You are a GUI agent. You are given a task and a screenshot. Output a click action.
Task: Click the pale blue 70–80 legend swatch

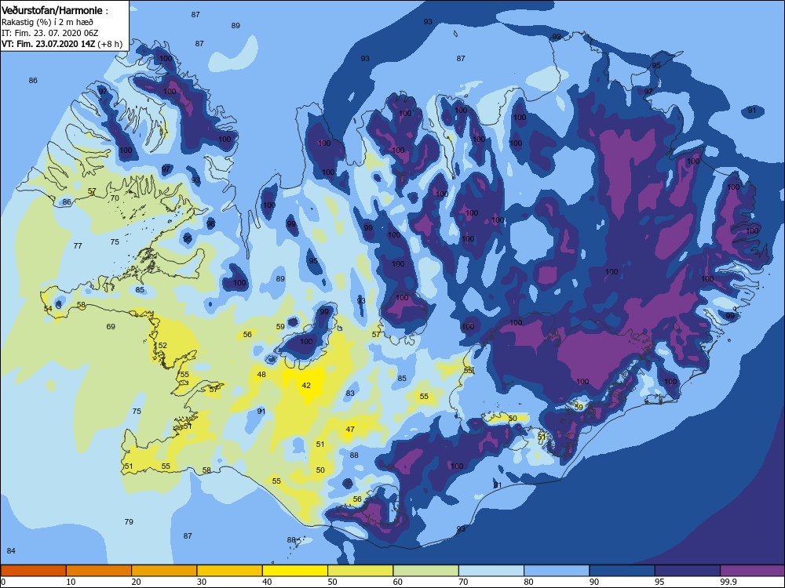491,571
